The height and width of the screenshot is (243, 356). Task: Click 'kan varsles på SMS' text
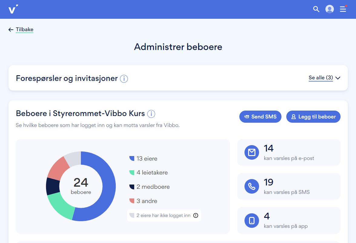point(287,192)
